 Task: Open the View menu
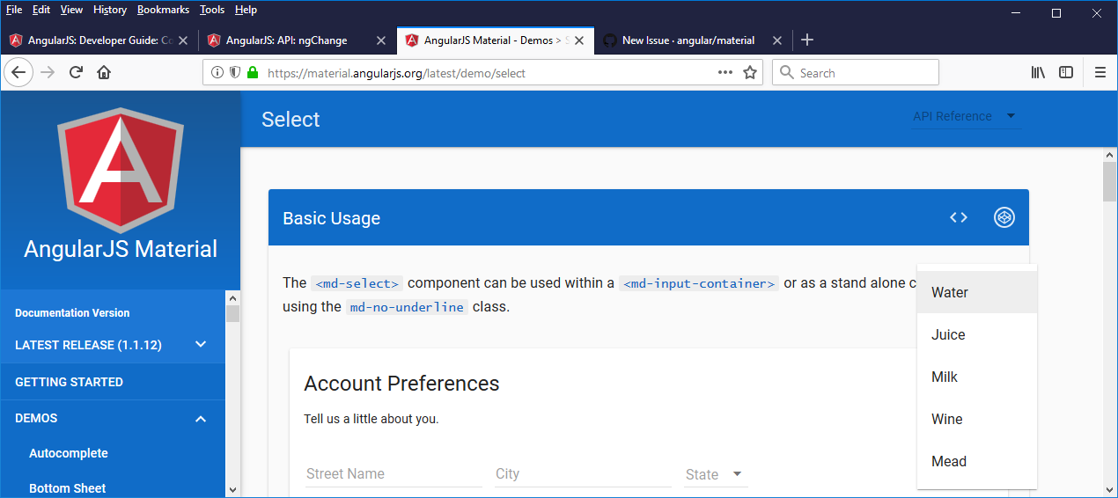pos(71,10)
